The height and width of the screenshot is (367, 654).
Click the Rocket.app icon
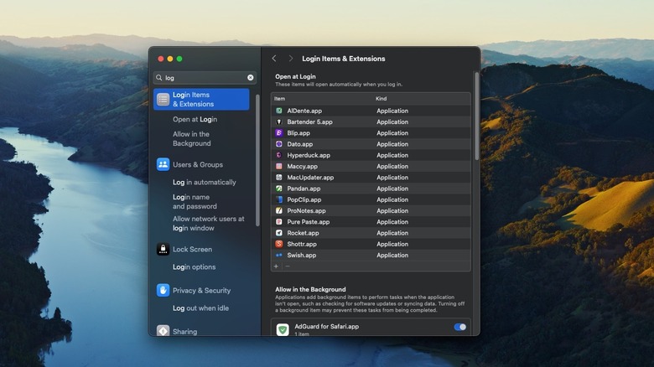click(x=279, y=233)
